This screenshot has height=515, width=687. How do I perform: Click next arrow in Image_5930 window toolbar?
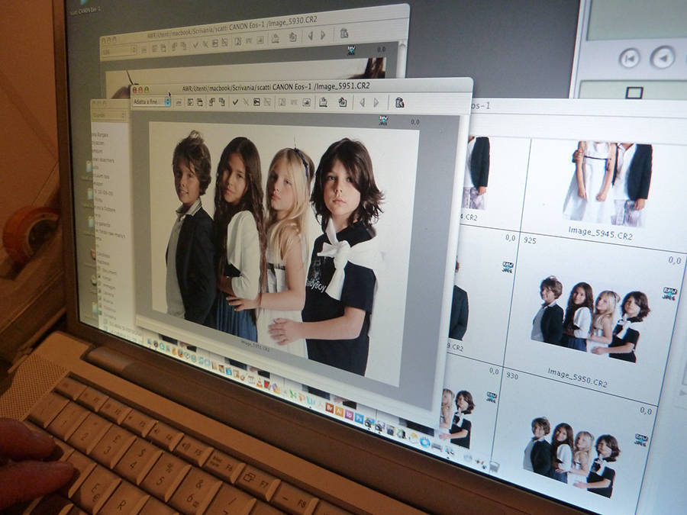[x=323, y=34]
